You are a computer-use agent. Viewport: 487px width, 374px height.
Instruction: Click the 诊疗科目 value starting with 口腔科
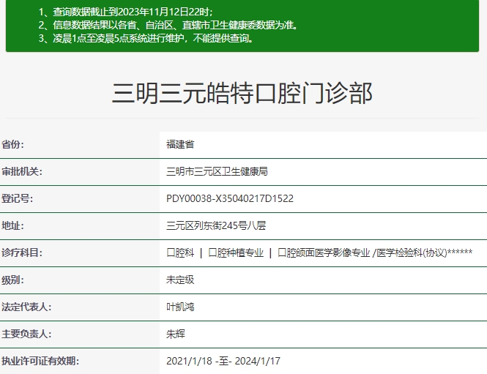tap(319, 253)
